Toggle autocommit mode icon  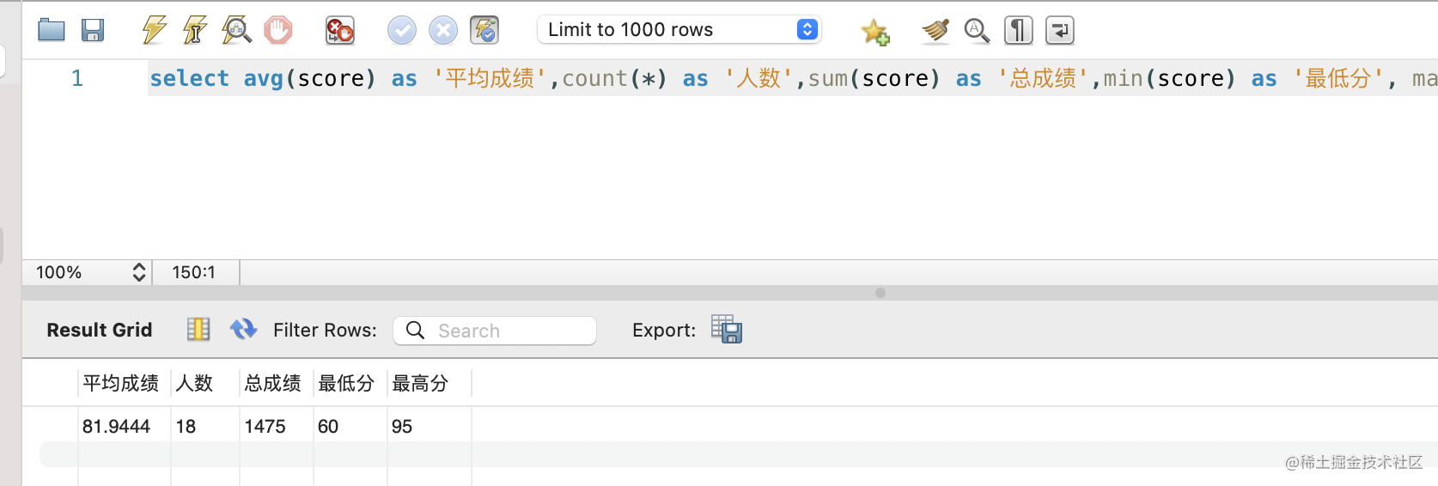(x=484, y=31)
